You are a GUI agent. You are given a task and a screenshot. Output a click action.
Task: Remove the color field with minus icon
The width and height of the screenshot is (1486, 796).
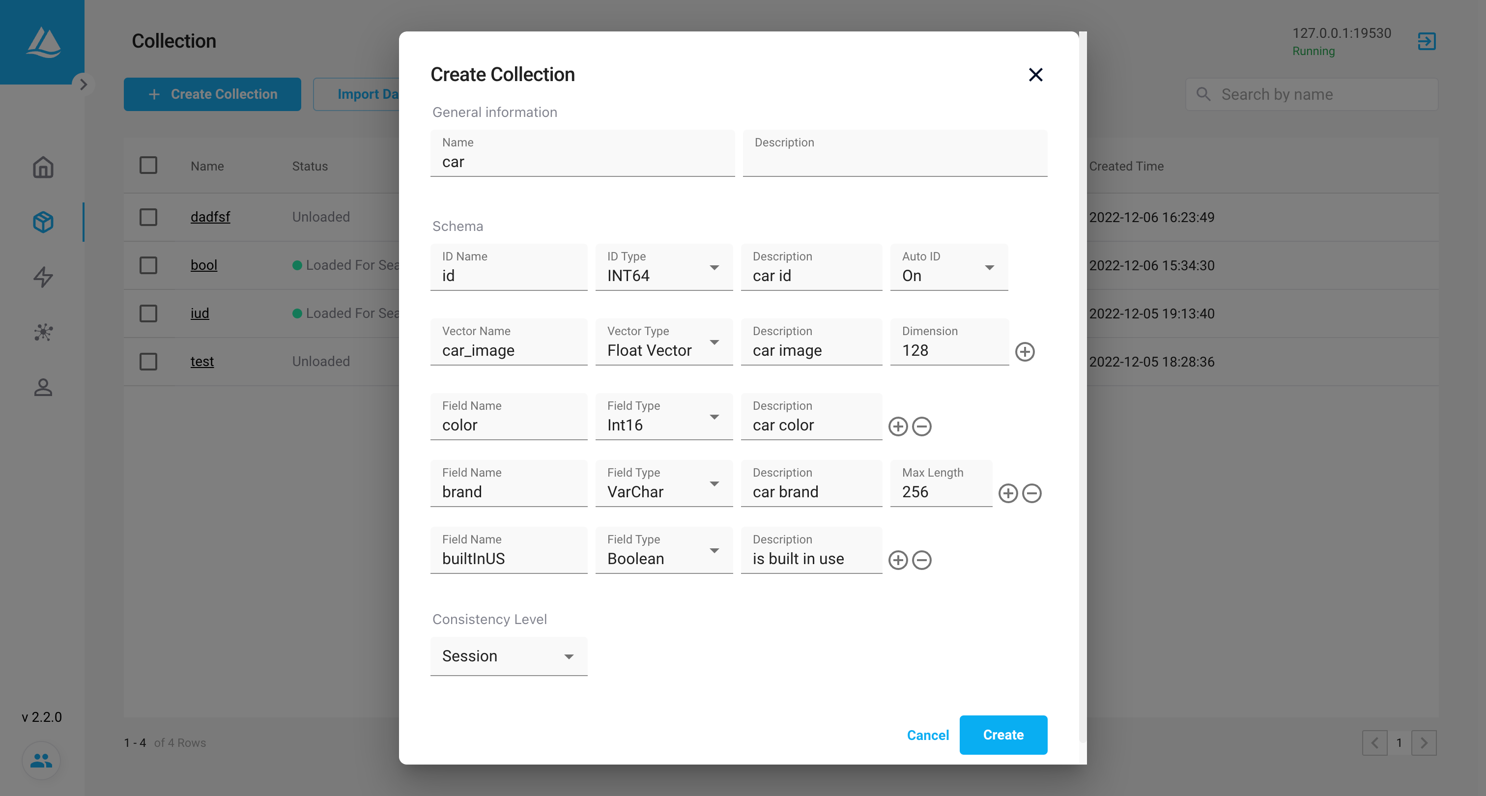point(922,426)
